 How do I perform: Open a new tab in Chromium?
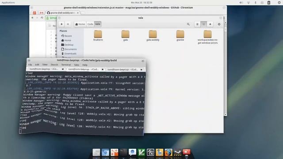tap(83, 13)
